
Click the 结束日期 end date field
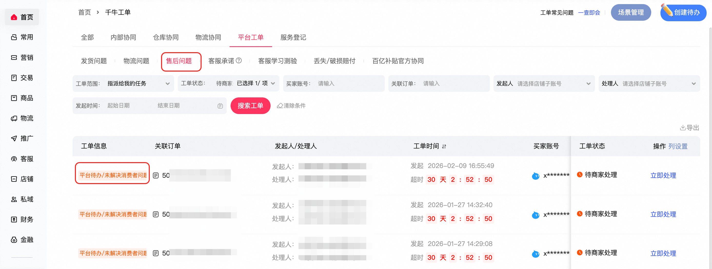click(169, 106)
